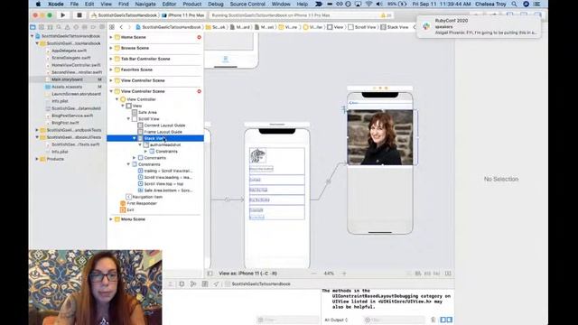Expand the Browse Scene row
This screenshot has width=578, height=325.
tap(111, 48)
